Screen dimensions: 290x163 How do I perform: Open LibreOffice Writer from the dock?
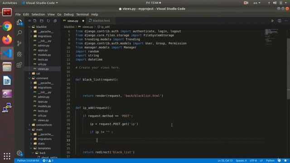tap(7, 81)
